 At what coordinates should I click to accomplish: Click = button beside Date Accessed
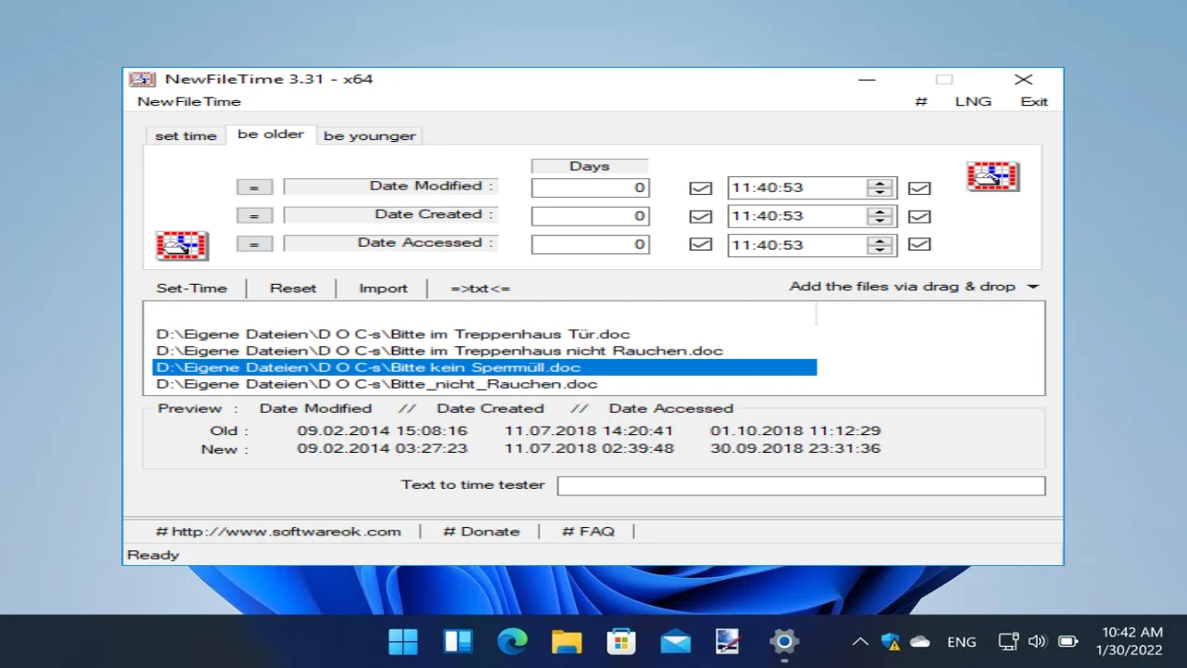click(254, 244)
